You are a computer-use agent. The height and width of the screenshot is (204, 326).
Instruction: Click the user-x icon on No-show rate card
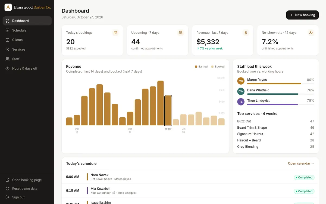pyautogui.click(x=311, y=33)
